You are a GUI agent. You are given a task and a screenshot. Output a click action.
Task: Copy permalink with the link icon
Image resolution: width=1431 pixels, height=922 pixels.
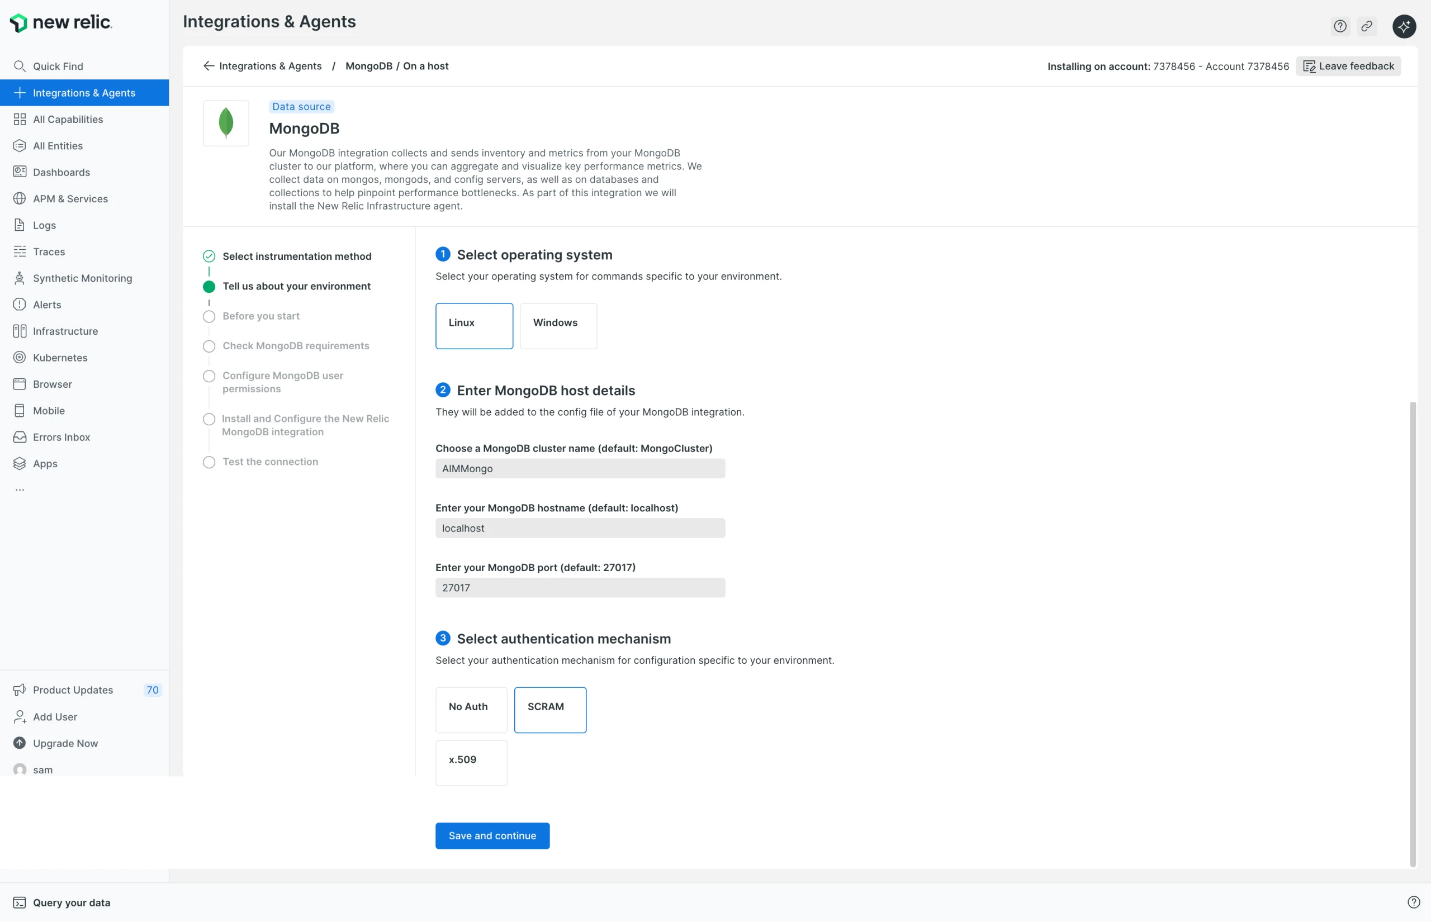click(x=1367, y=26)
